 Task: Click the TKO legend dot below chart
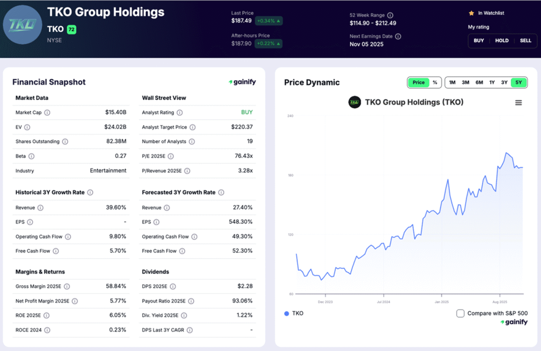click(285, 313)
